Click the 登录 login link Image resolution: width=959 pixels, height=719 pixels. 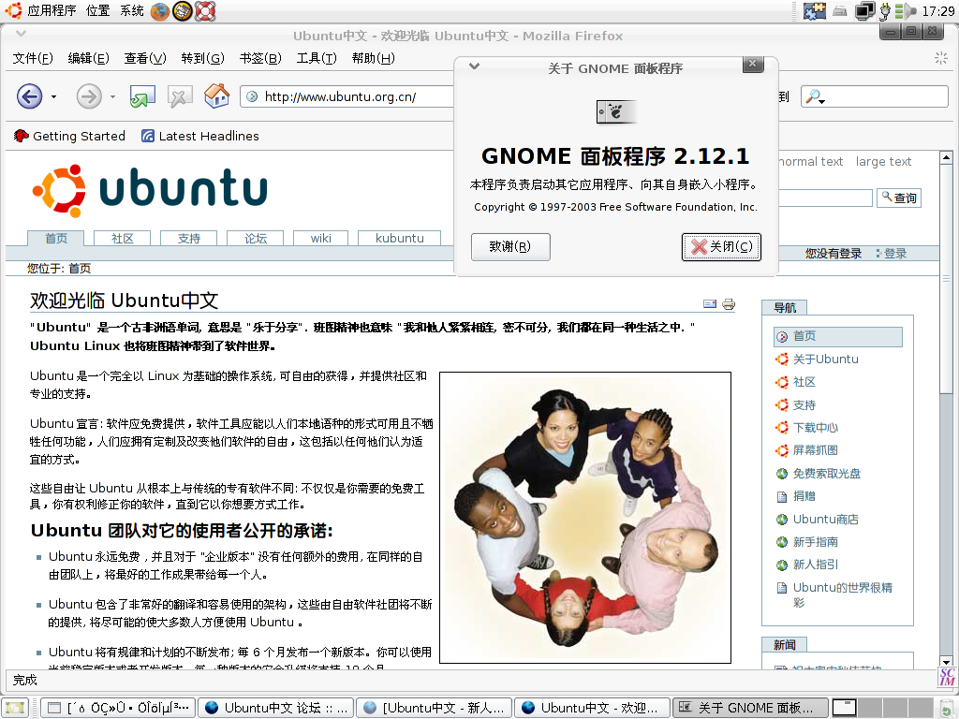[895, 254]
